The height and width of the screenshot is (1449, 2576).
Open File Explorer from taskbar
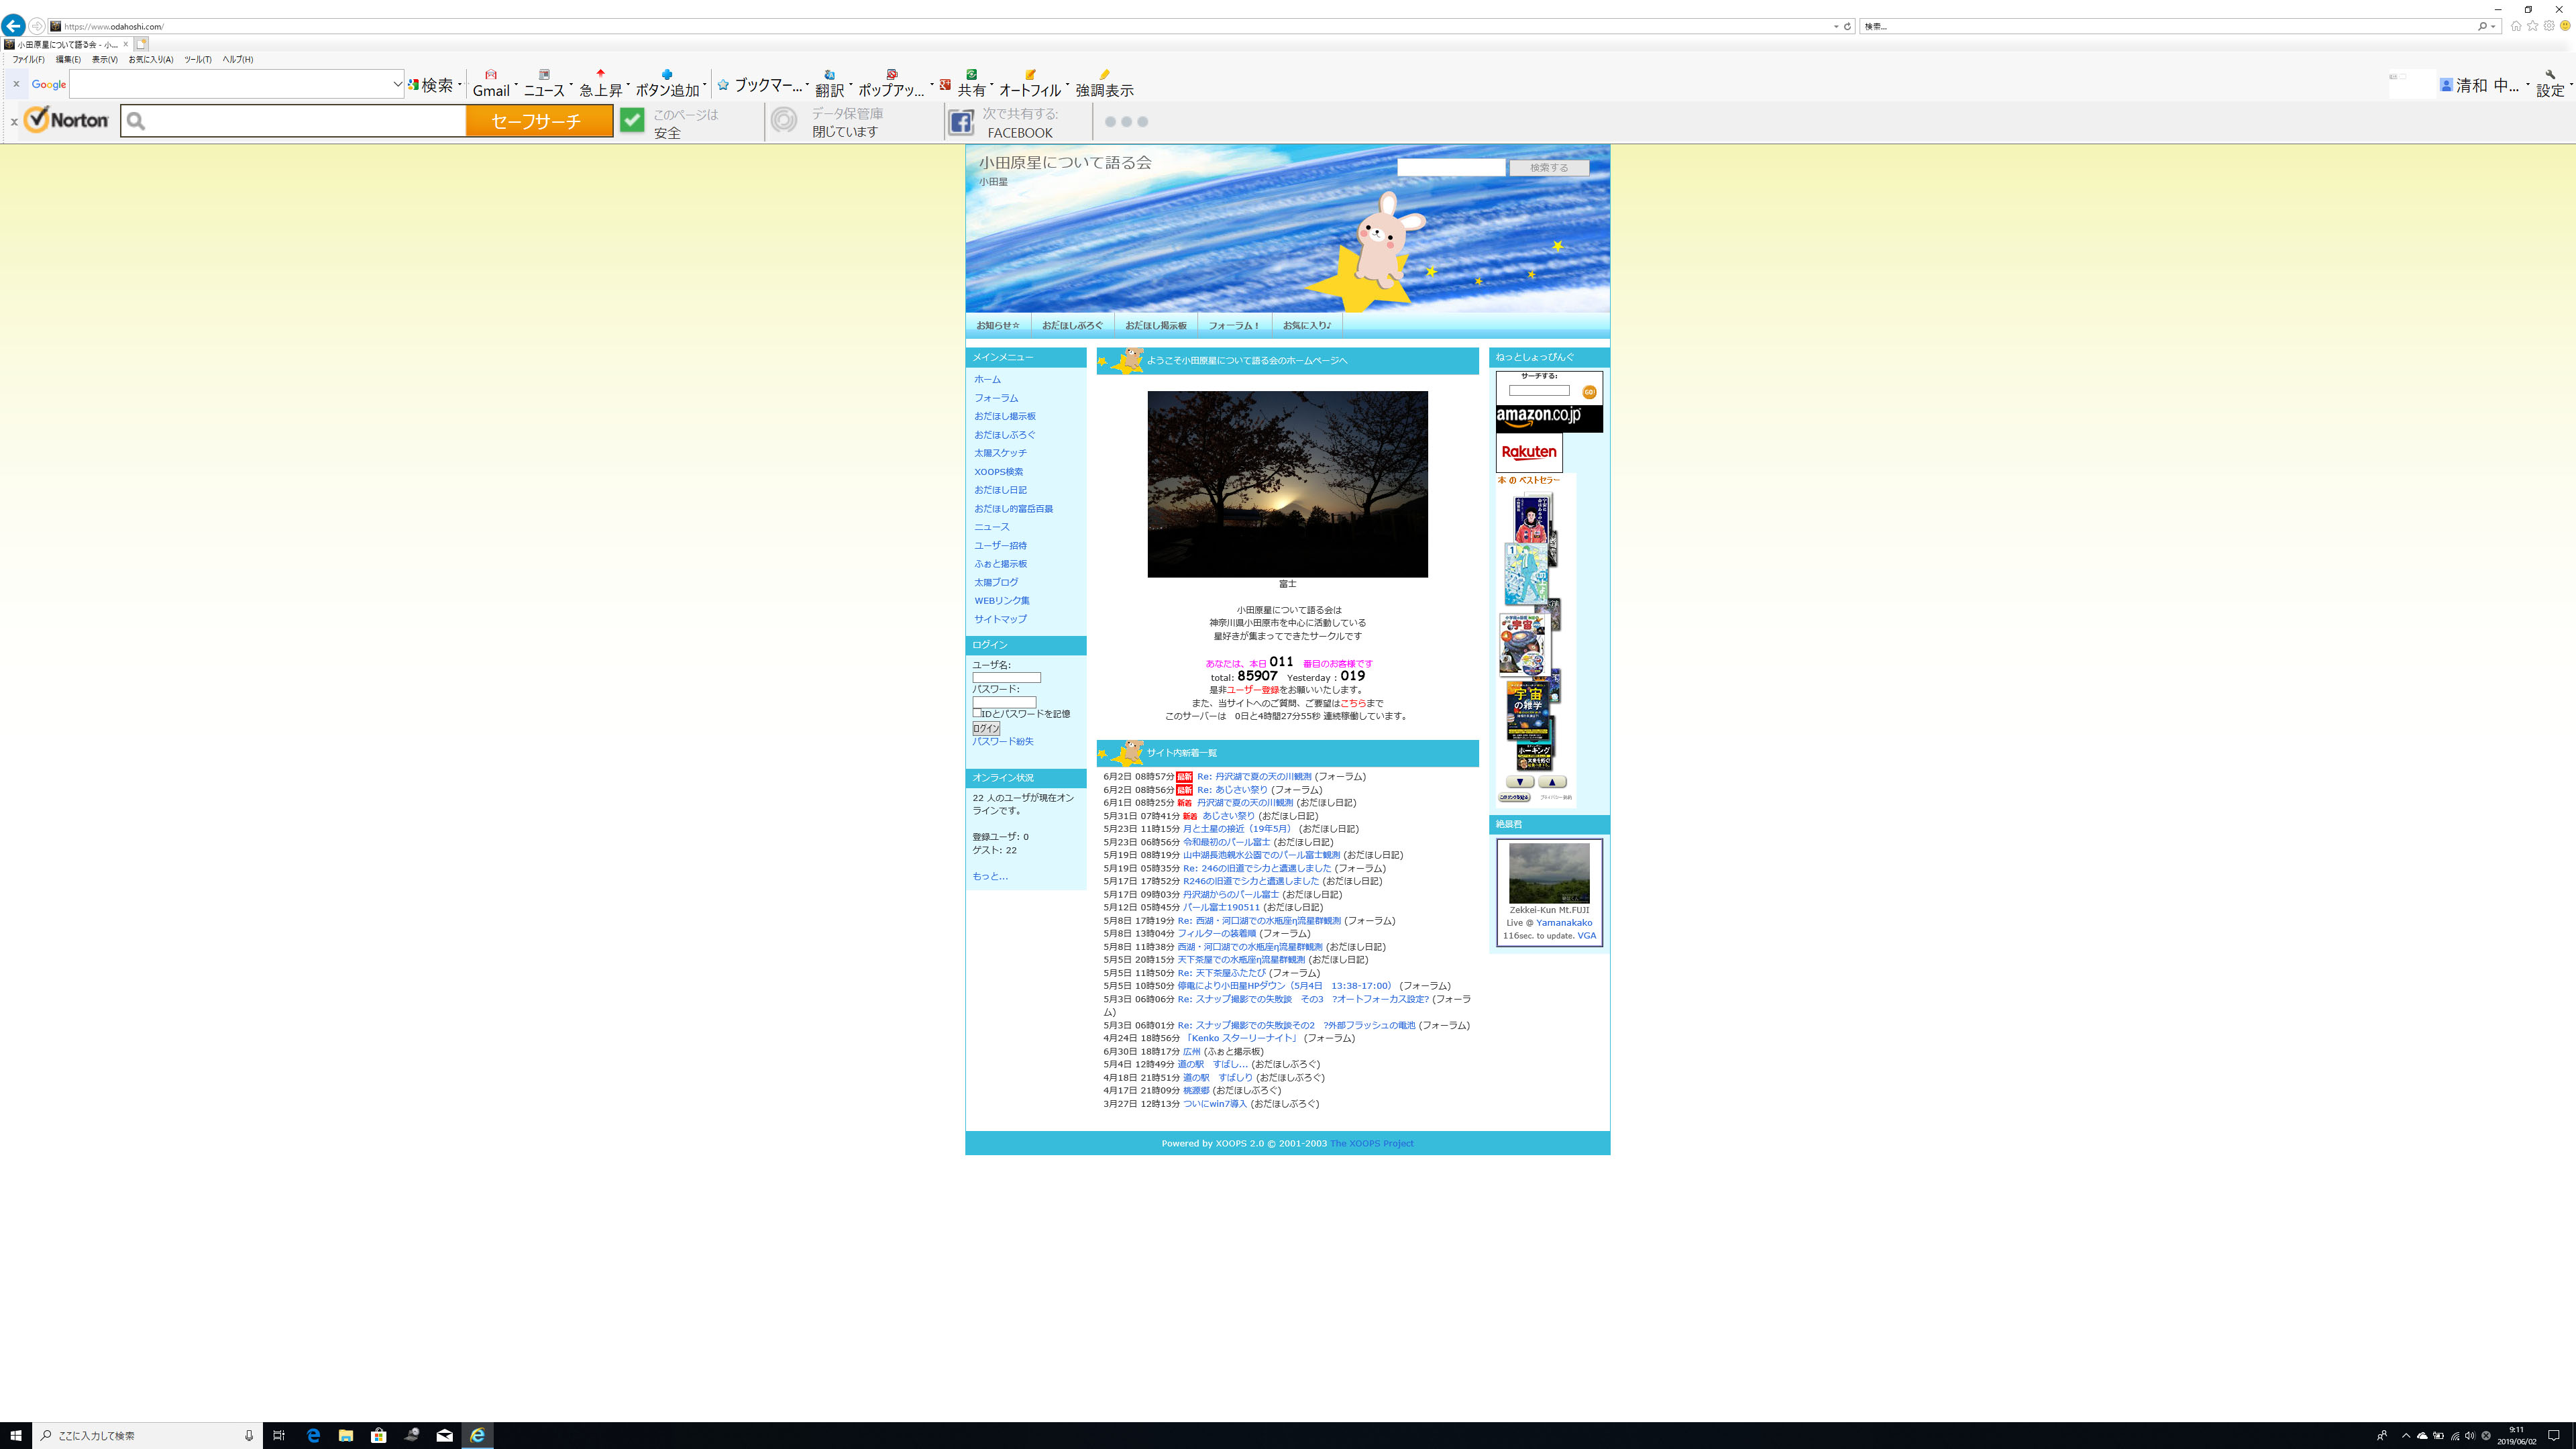click(346, 1435)
